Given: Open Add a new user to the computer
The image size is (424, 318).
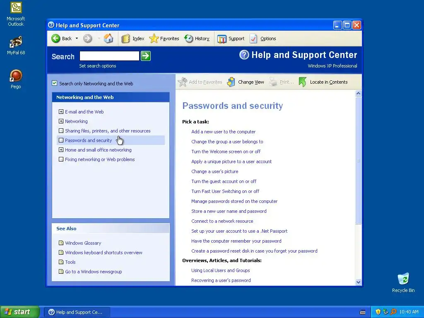Looking at the screenshot, I should 223,132.
